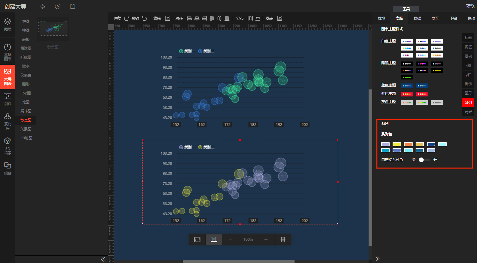Viewport: 477px width, 263px height.
Task: Open the 图层 layers sidebar panel
Action: click(x=7, y=25)
